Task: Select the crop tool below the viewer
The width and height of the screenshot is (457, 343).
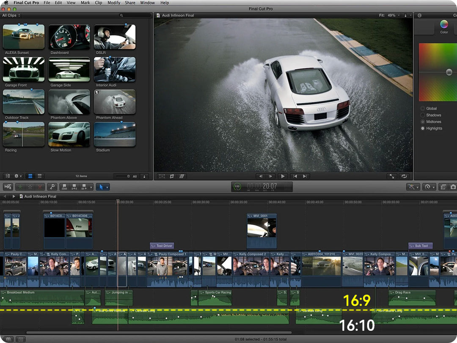Action: coord(172,176)
